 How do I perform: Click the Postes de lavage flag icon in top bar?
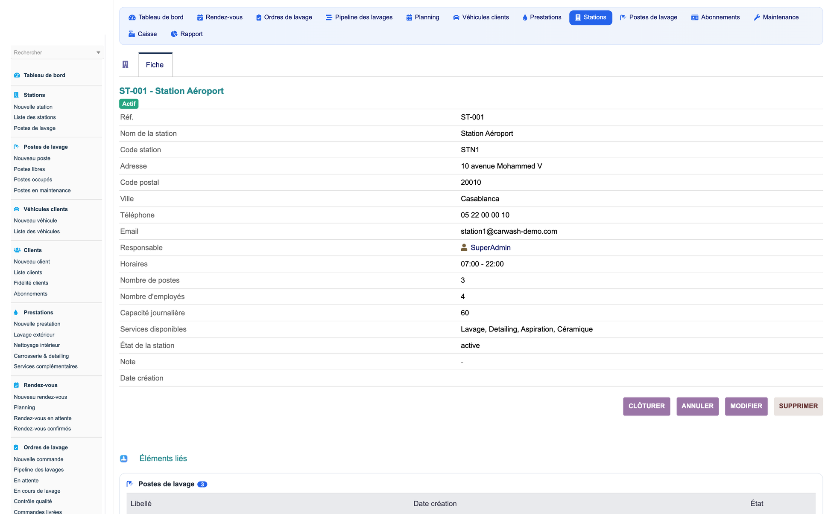click(x=623, y=17)
